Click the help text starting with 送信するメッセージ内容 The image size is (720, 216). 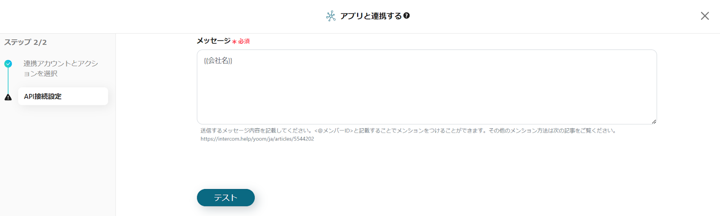408,130
